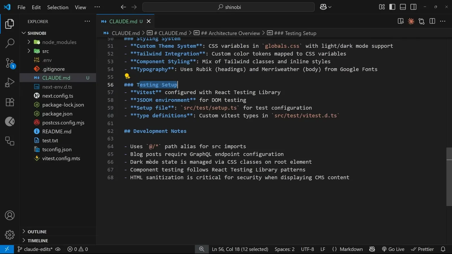Viewport: 452px width, 254px height.
Task: Click the Split Editor Right icon
Action: click(432, 21)
